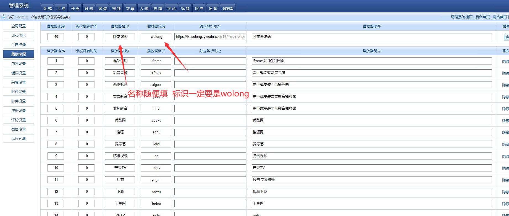The image size is (509, 216).
Task: Click the 清理系统缓存 link
Action: [461, 17]
